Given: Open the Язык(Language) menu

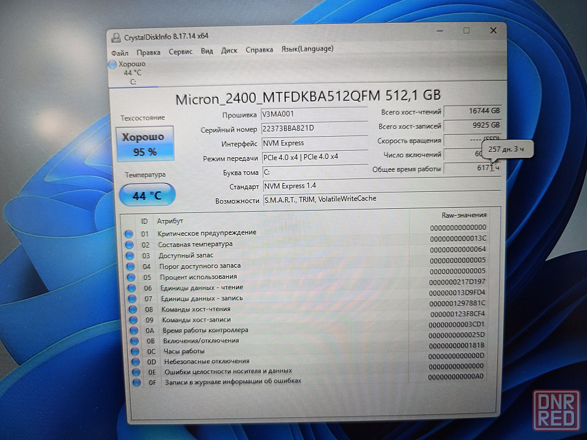Looking at the screenshot, I should tap(308, 49).
